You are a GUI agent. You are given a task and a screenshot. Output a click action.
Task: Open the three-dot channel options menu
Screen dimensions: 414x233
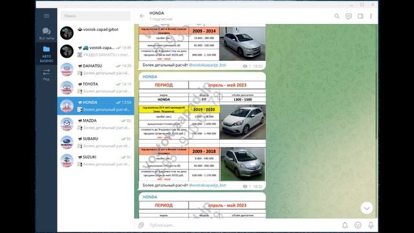coord(371,16)
